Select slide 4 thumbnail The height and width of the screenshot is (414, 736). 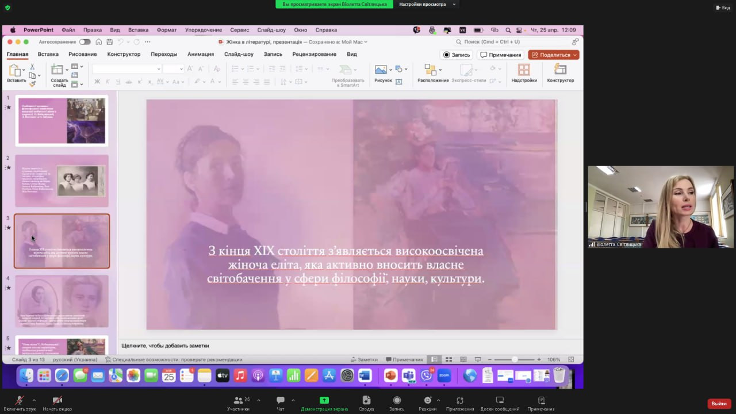(62, 301)
